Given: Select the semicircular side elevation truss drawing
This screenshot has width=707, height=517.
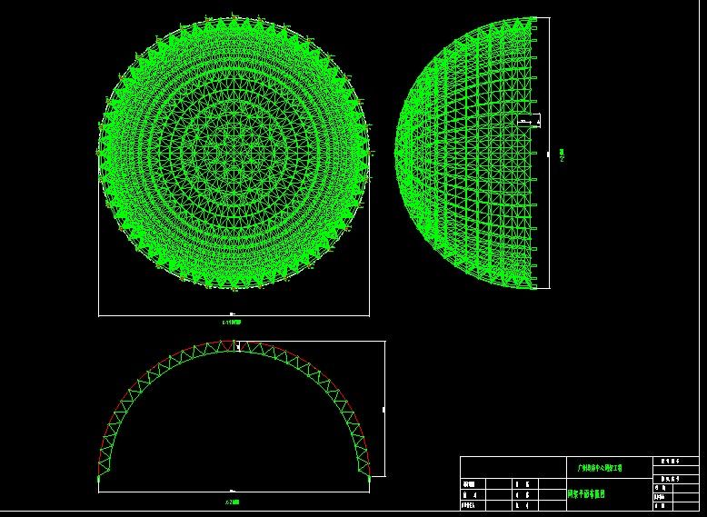Looking at the screenshot, I should [x=473, y=153].
